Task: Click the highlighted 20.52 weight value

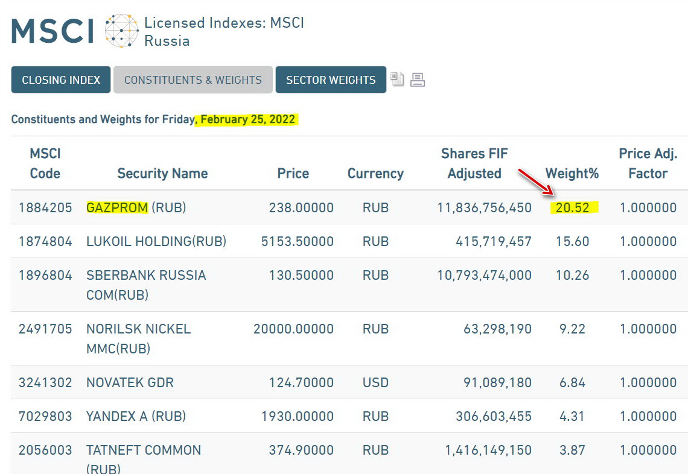Action: [572, 208]
